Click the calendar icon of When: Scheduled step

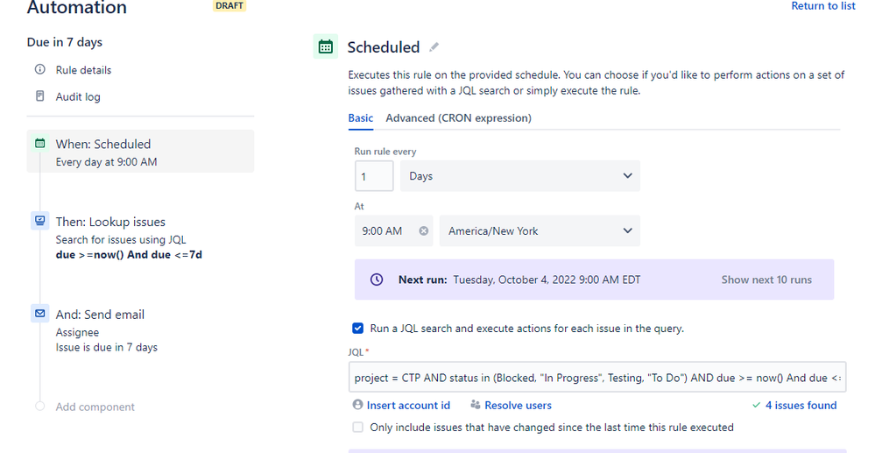[x=40, y=144]
